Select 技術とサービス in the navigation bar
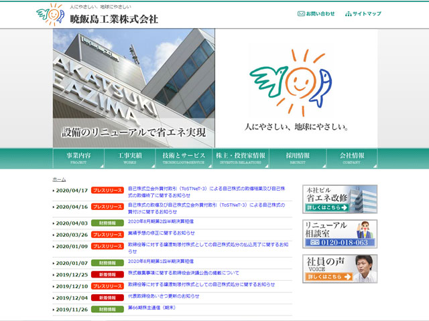This screenshot has width=429, height=321. pos(184,157)
